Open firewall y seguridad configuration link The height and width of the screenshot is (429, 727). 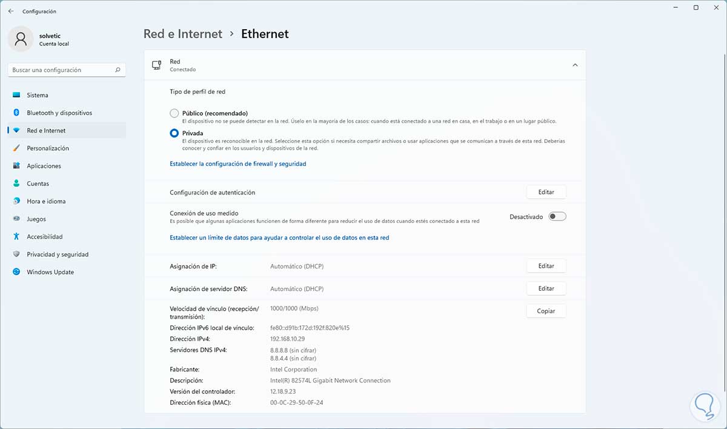click(238, 164)
